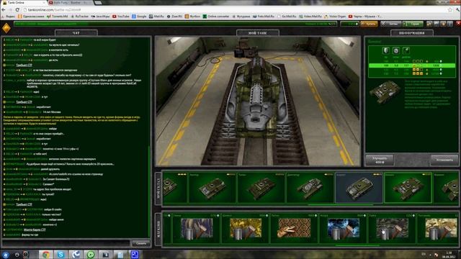The width and height of the screenshot is (461, 259).
Task: Click the browser reload icon
Action: click(17, 9)
